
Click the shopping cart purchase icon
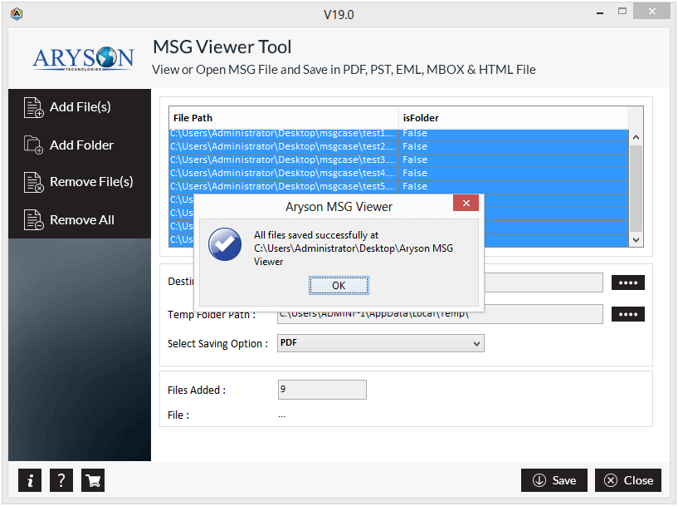93,480
